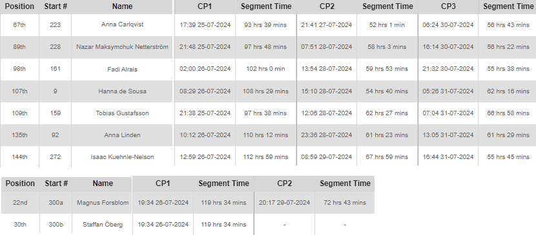Select Magnus Forsblom in the lower table

click(x=103, y=203)
